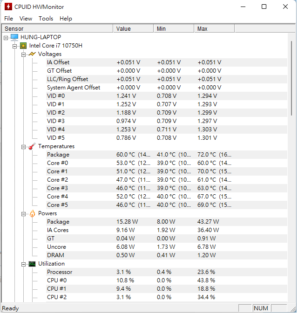
Task: Select the LLC/Ring Offset row
Action: pyautogui.click(x=167, y=79)
